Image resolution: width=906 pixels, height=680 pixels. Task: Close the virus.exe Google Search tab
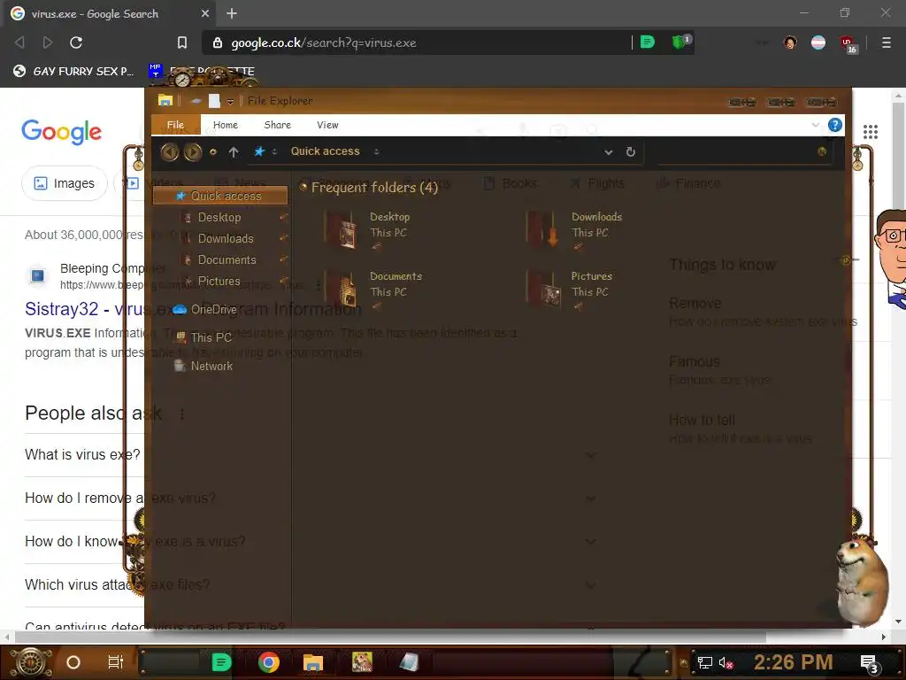point(205,13)
